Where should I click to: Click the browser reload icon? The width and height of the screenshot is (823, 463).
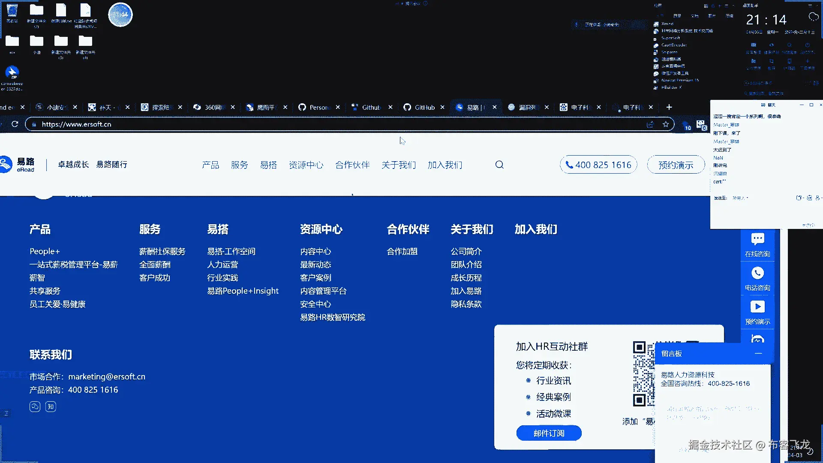click(x=15, y=124)
